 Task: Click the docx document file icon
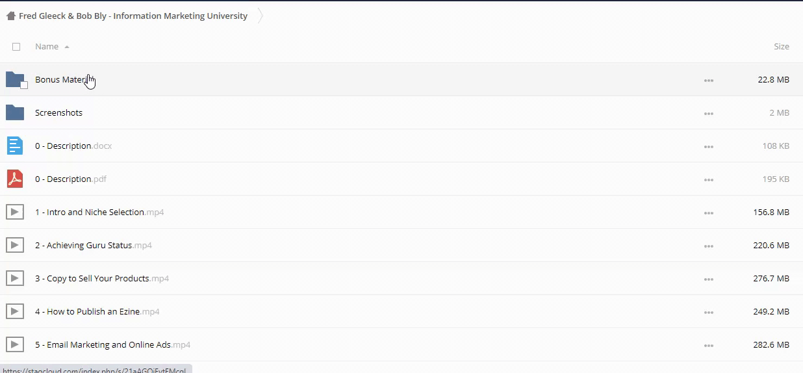pyautogui.click(x=15, y=146)
